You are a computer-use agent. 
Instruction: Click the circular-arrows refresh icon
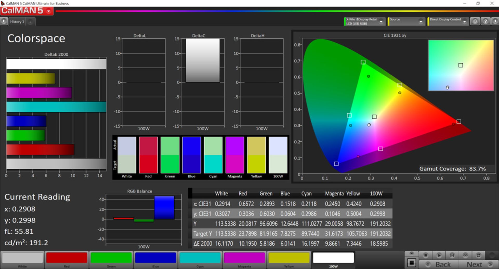click(478, 255)
